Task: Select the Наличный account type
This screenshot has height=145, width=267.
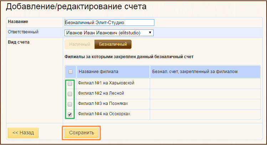Action: (79, 44)
